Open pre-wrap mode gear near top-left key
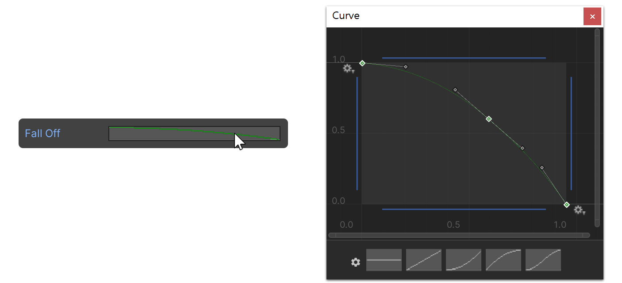 (349, 69)
